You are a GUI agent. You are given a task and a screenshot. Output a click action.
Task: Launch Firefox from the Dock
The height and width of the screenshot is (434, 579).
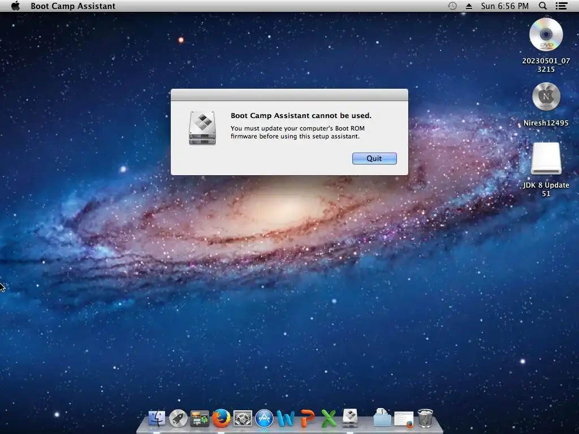[221, 419]
